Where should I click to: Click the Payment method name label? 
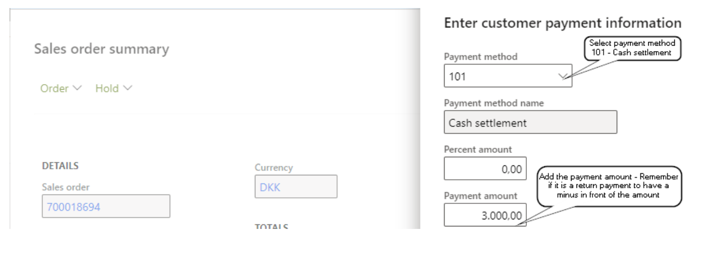(494, 103)
